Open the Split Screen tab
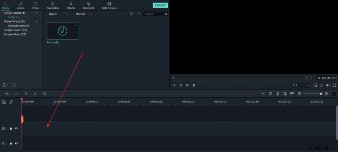The width and height of the screenshot is (338, 152). 109,6
